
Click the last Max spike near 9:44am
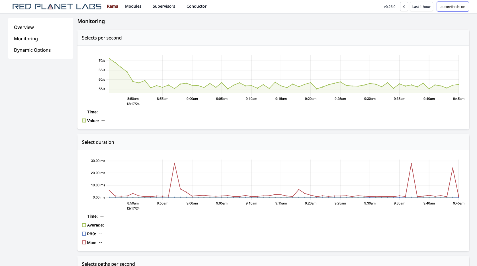coord(453,168)
